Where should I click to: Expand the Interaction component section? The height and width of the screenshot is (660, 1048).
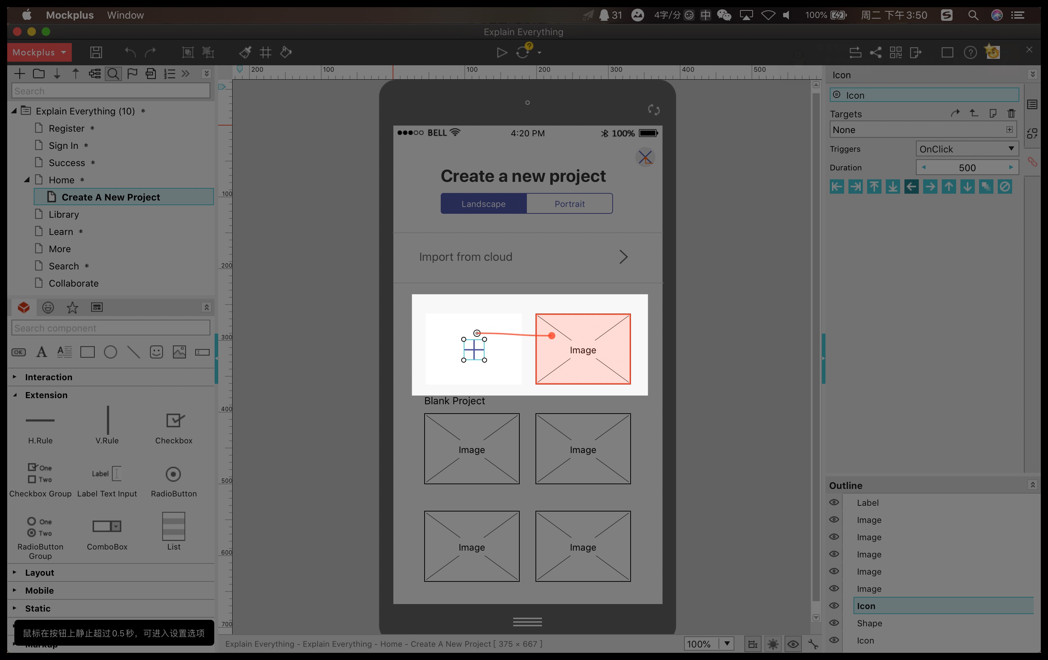(15, 377)
